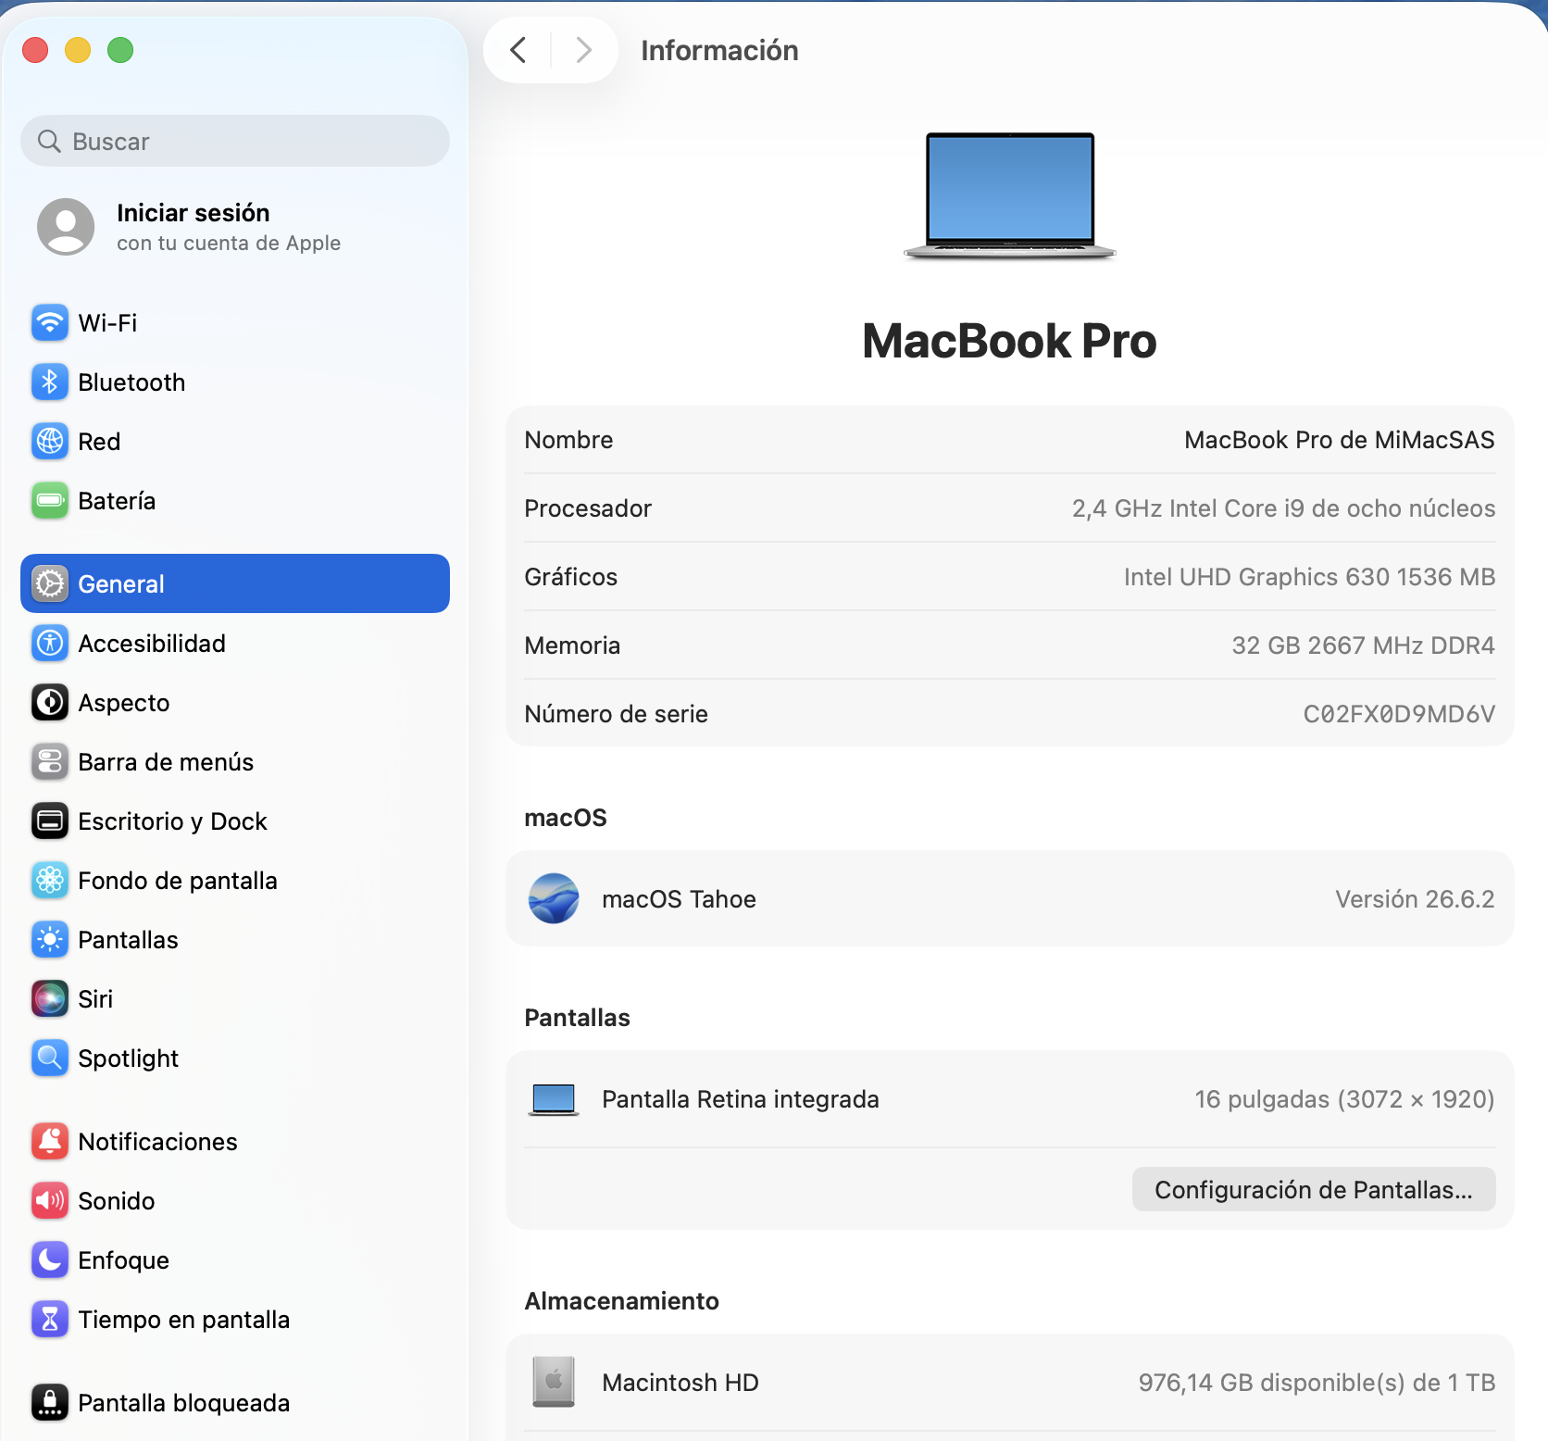
Task: Click the Información page title
Action: [x=719, y=50]
